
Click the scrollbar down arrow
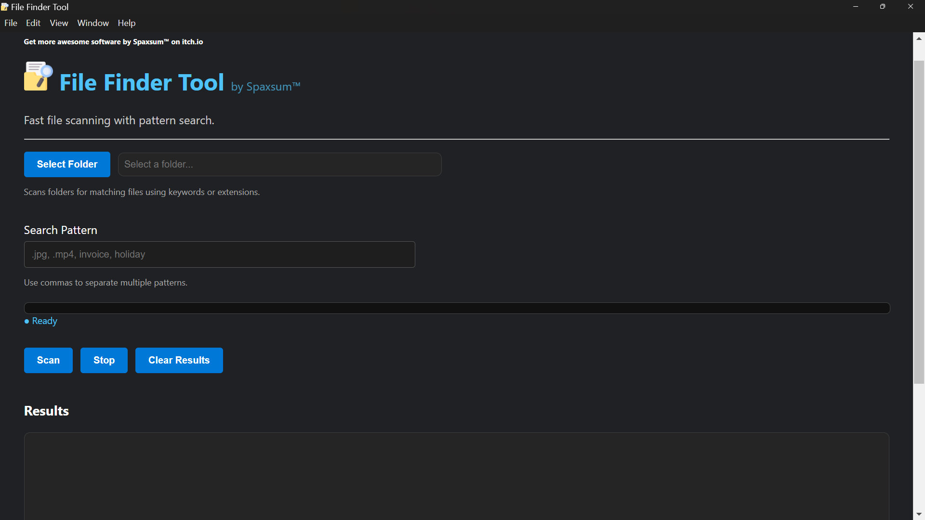919,514
